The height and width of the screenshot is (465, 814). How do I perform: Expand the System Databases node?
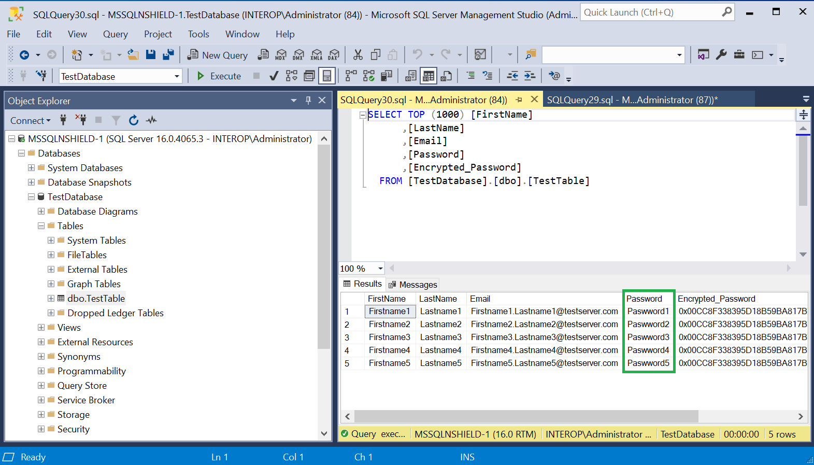(31, 168)
